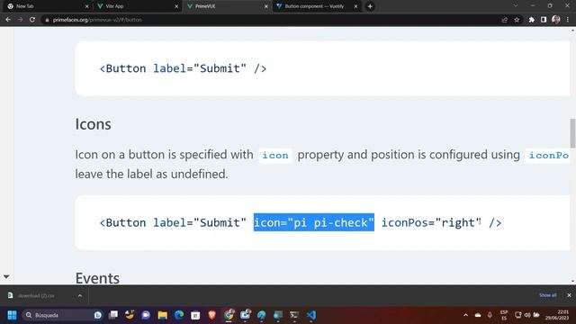This screenshot has height=324, width=576.
Task: Open the browser extensions puzzle icon
Action: 531,20
